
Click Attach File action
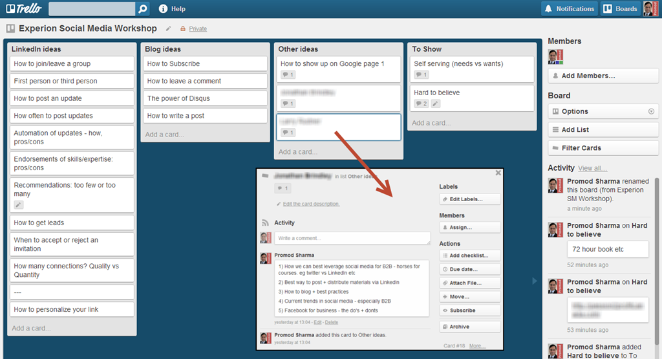pyautogui.click(x=470, y=283)
